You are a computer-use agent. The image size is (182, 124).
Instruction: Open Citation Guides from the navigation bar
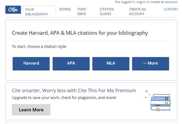(107, 12)
